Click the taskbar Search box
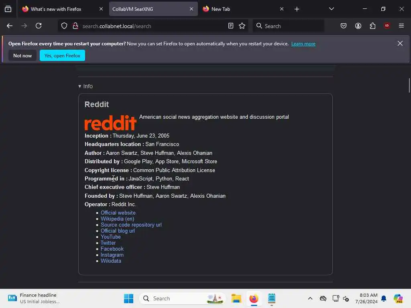 pos(183,298)
